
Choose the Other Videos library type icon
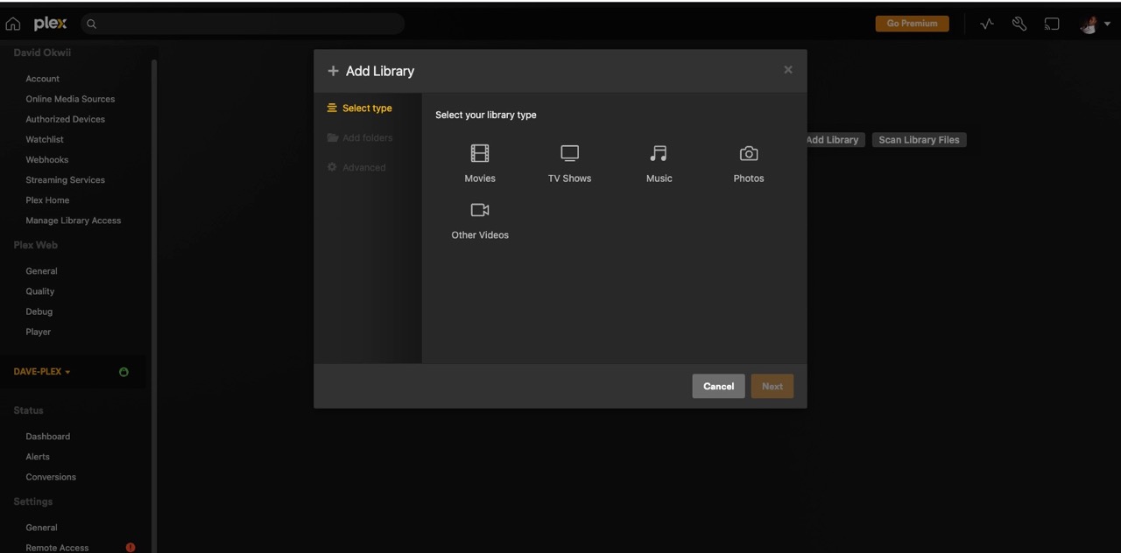click(x=480, y=210)
